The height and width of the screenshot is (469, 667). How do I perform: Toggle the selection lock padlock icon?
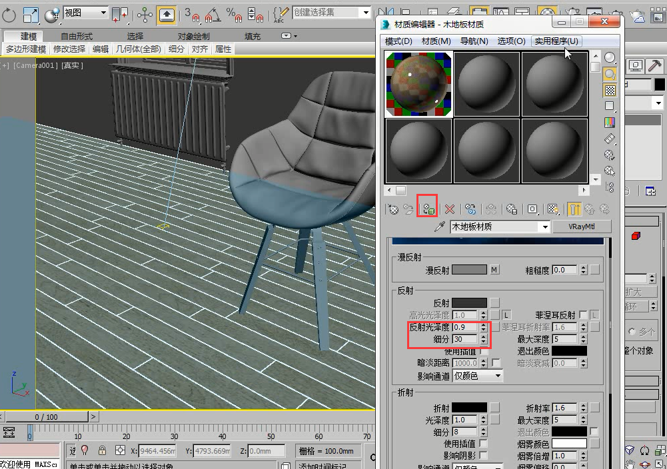click(x=102, y=450)
